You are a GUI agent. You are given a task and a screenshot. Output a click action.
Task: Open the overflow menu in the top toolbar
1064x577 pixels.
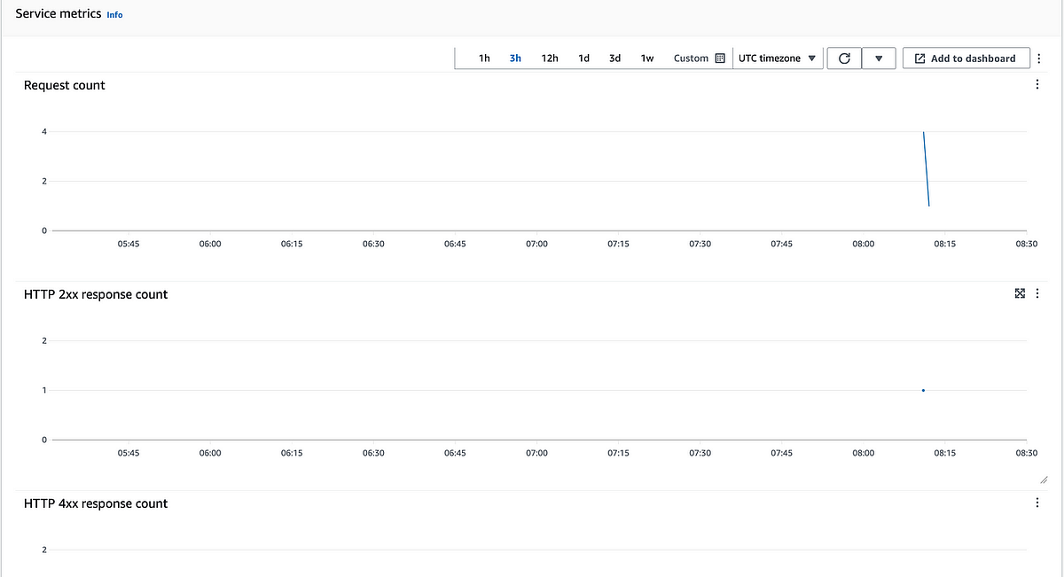(x=1038, y=58)
